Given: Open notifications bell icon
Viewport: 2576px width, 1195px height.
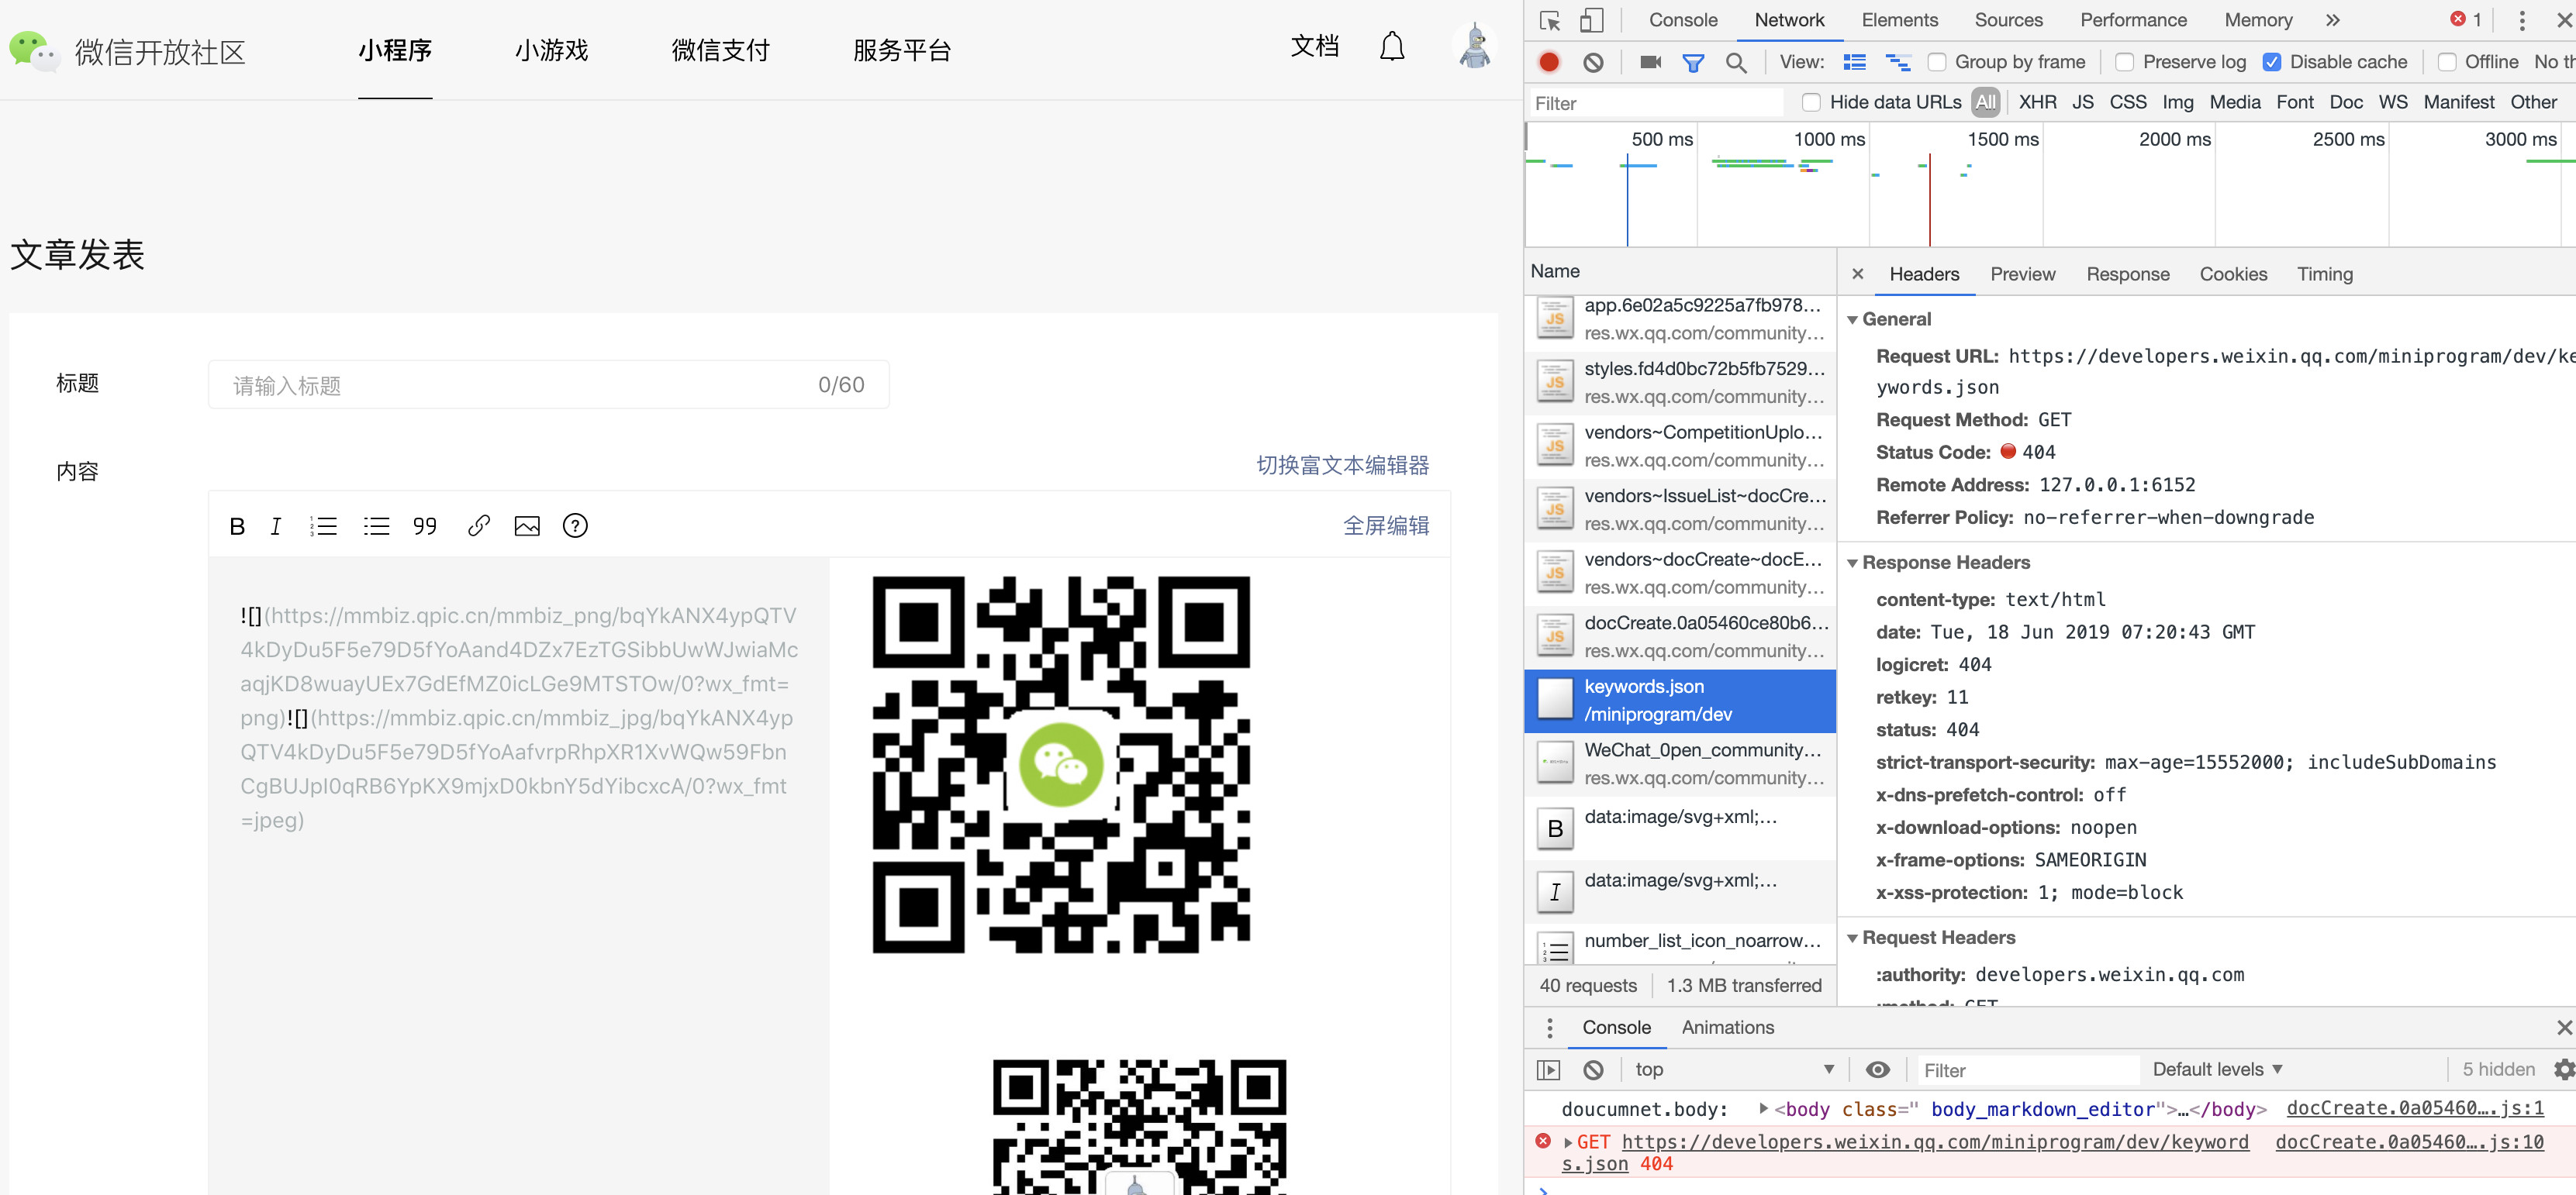Looking at the screenshot, I should (x=1392, y=47).
